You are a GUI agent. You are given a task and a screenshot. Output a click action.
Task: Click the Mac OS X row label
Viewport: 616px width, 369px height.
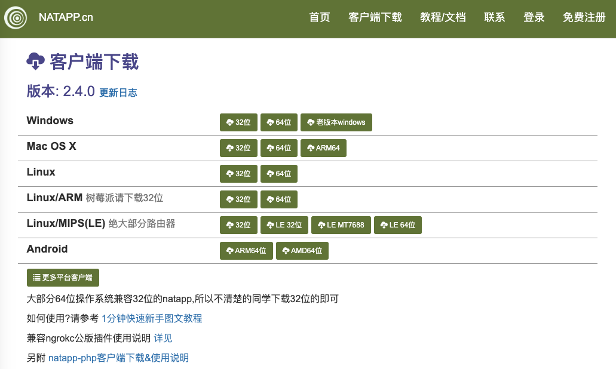[51, 146]
